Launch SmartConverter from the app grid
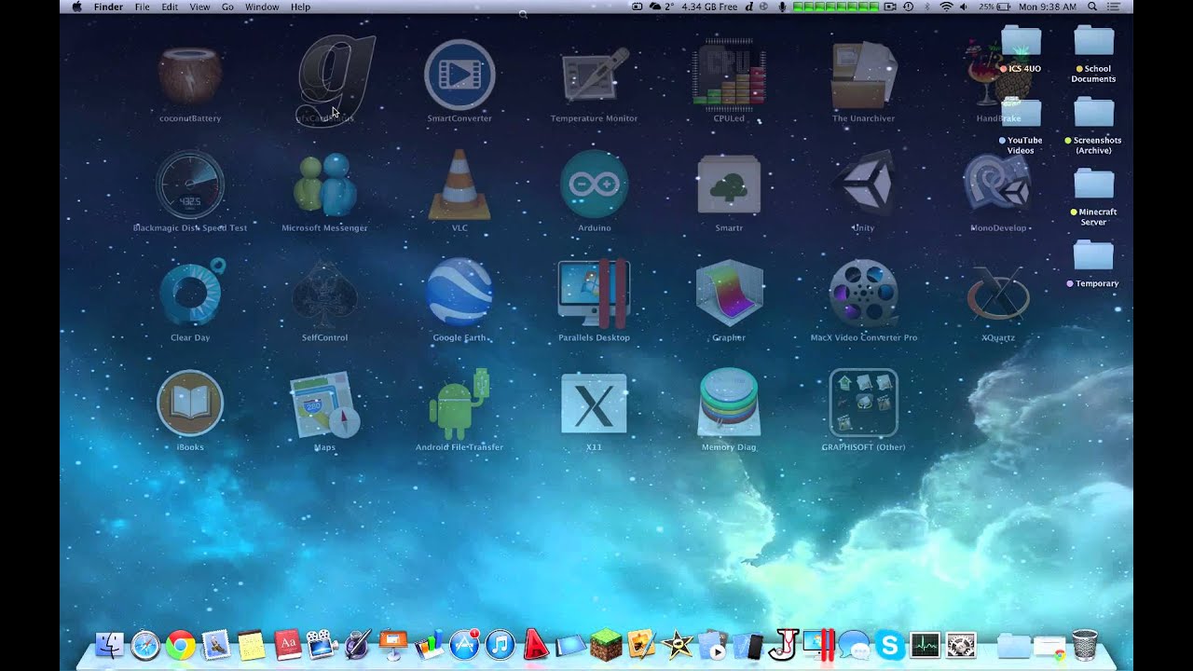 459,75
